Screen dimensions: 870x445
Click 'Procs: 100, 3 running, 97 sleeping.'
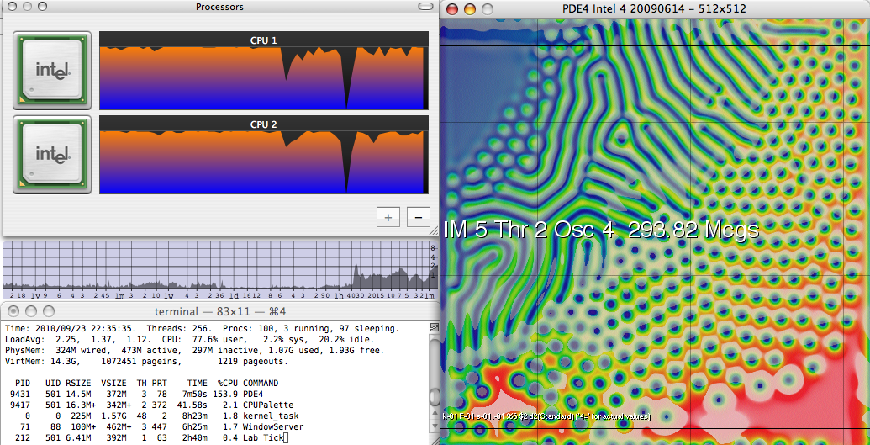(x=310, y=328)
